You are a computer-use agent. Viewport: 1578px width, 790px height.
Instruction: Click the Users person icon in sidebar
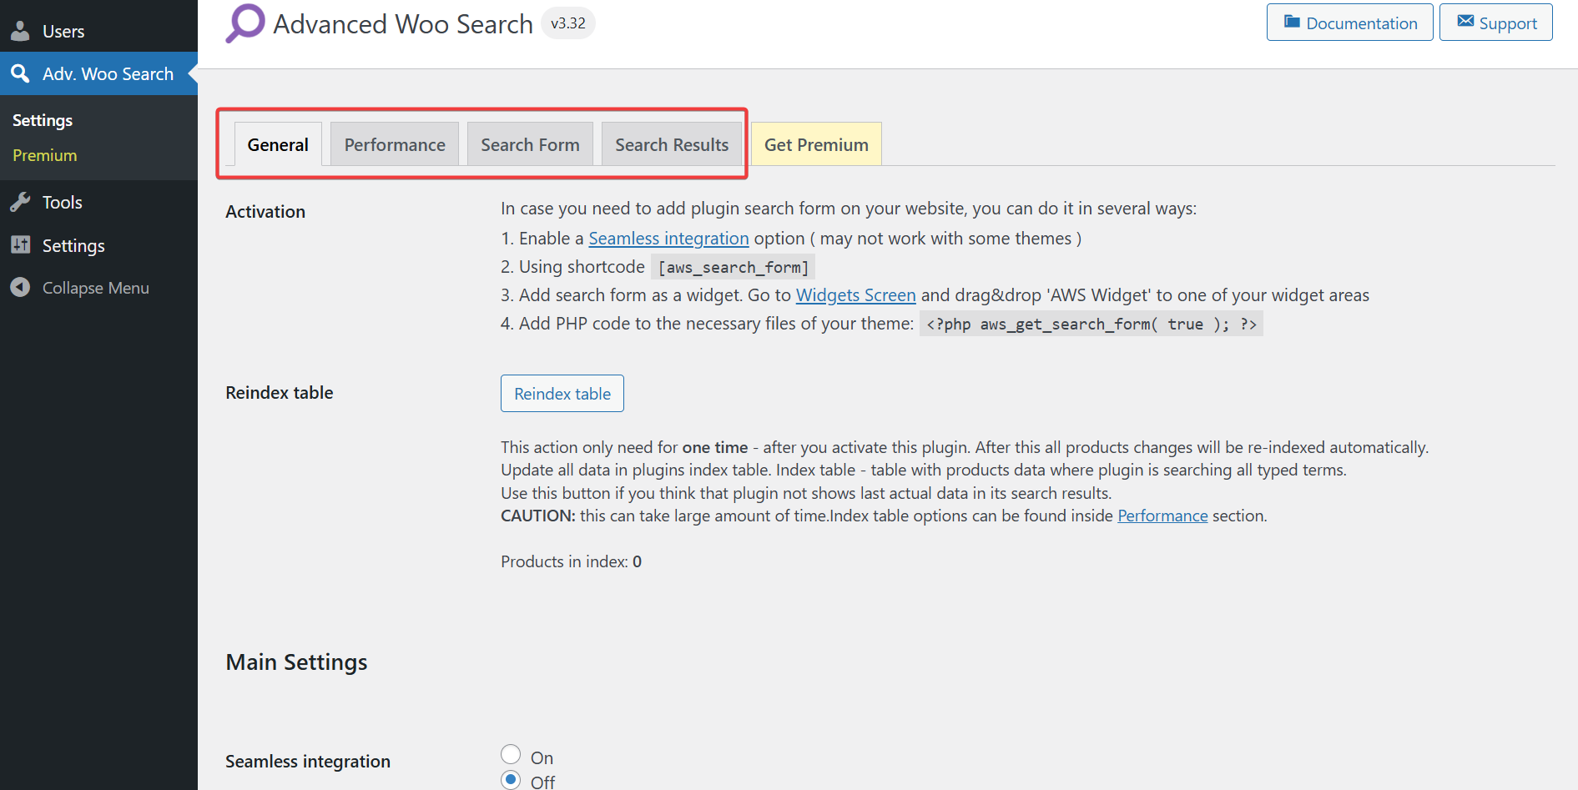[x=20, y=31]
